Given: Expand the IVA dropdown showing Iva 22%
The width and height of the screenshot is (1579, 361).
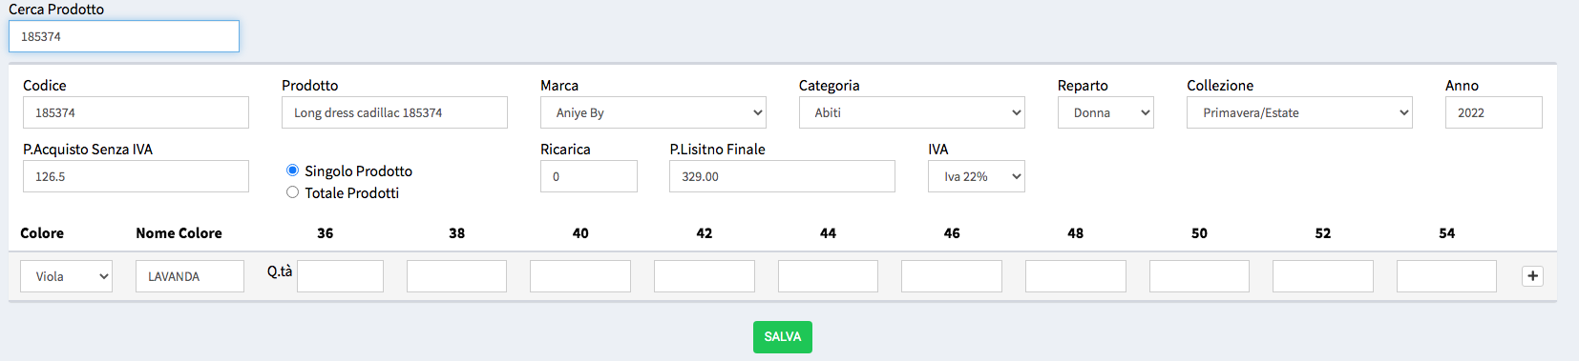Looking at the screenshot, I should click(977, 176).
